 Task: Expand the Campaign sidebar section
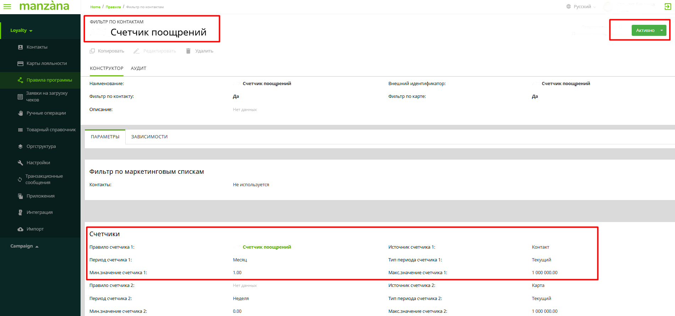(x=24, y=246)
